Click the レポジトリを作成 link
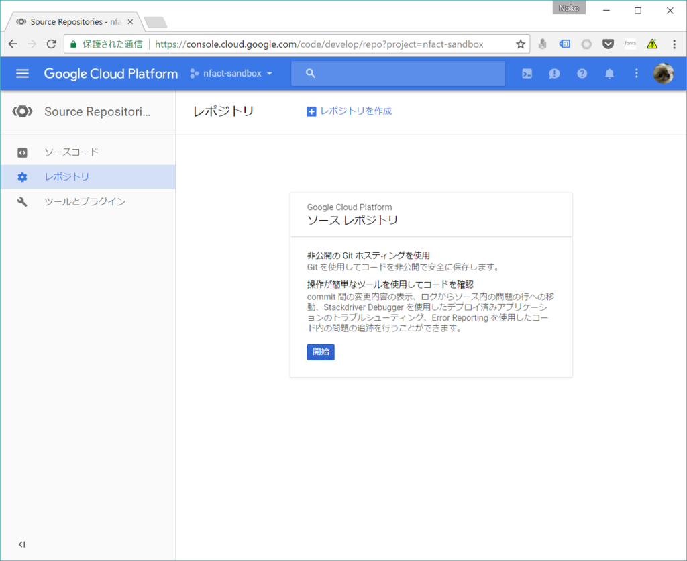Screen dimensions: 687x561 tap(356, 111)
